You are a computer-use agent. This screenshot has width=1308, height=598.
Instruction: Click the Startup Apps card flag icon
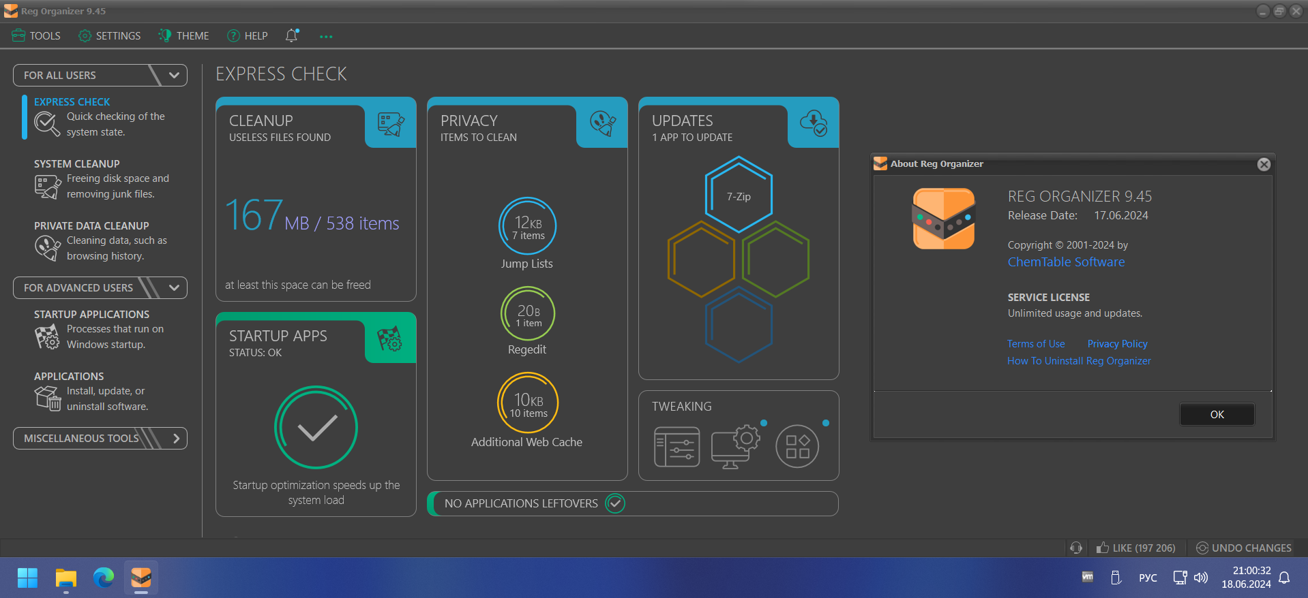(390, 339)
